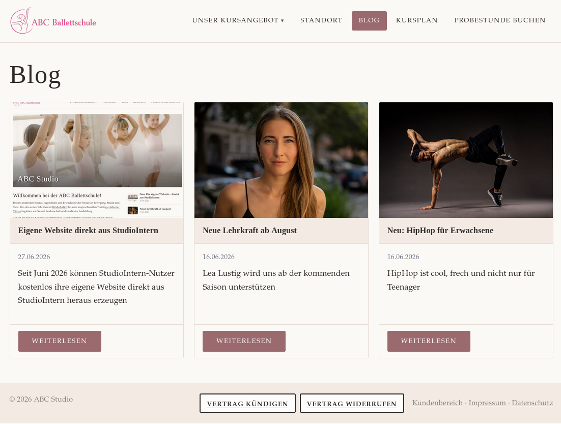561x424 pixels.
Task: Open the Datenschutz footer link
Action: tap(532, 403)
